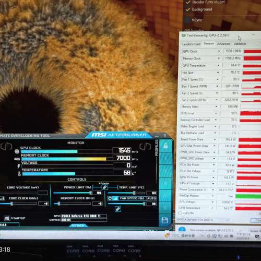
Task: Open the Fan 1 Speed (RPM) dropdown
Action: pyautogui.click(x=217, y=86)
